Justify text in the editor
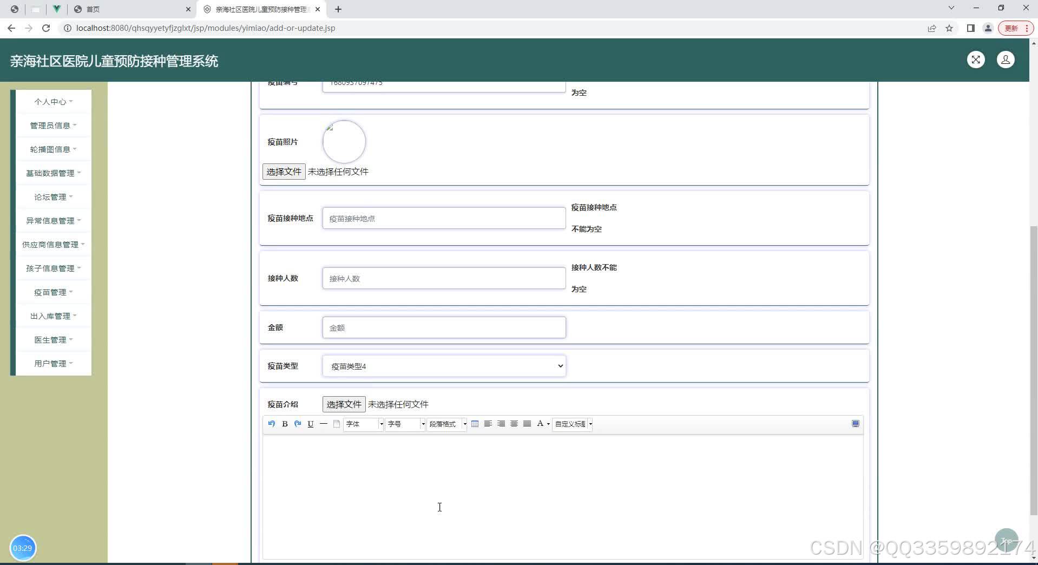This screenshot has width=1038, height=565. tap(527, 424)
